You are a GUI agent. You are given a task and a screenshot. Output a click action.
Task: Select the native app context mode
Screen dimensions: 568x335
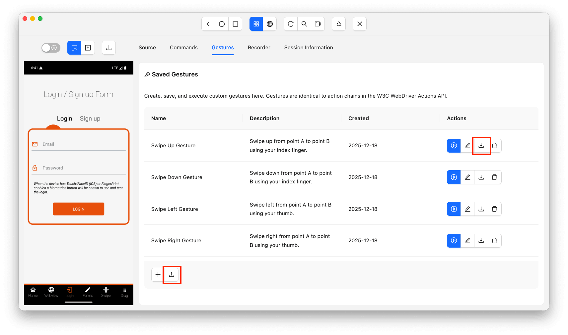[x=256, y=24]
